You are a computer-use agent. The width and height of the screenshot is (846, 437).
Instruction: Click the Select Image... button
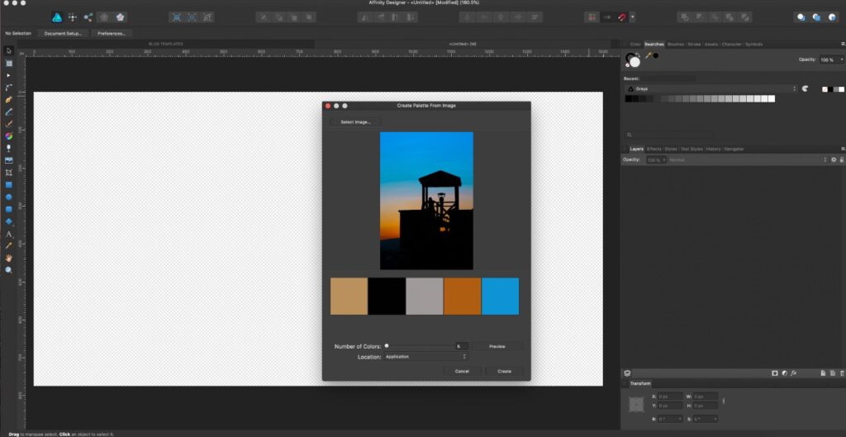click(355, 122)
